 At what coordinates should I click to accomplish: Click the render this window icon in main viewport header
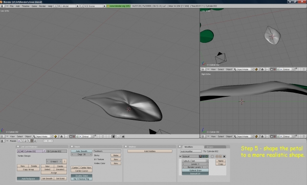point(123,137)
